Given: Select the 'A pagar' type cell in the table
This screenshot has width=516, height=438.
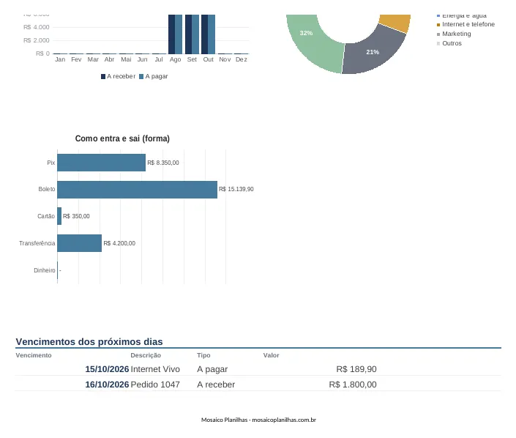Looking at the screenshot, I should point(212,369).
